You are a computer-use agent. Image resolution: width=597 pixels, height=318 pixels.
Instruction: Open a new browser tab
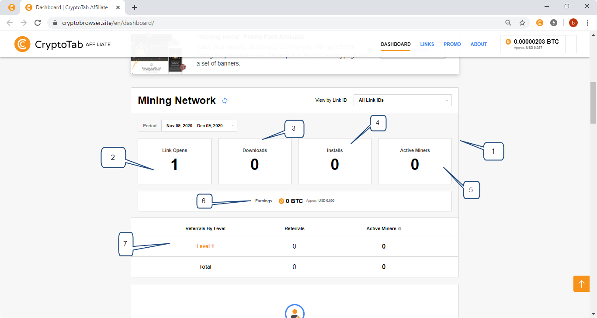(x=135, y=7)
